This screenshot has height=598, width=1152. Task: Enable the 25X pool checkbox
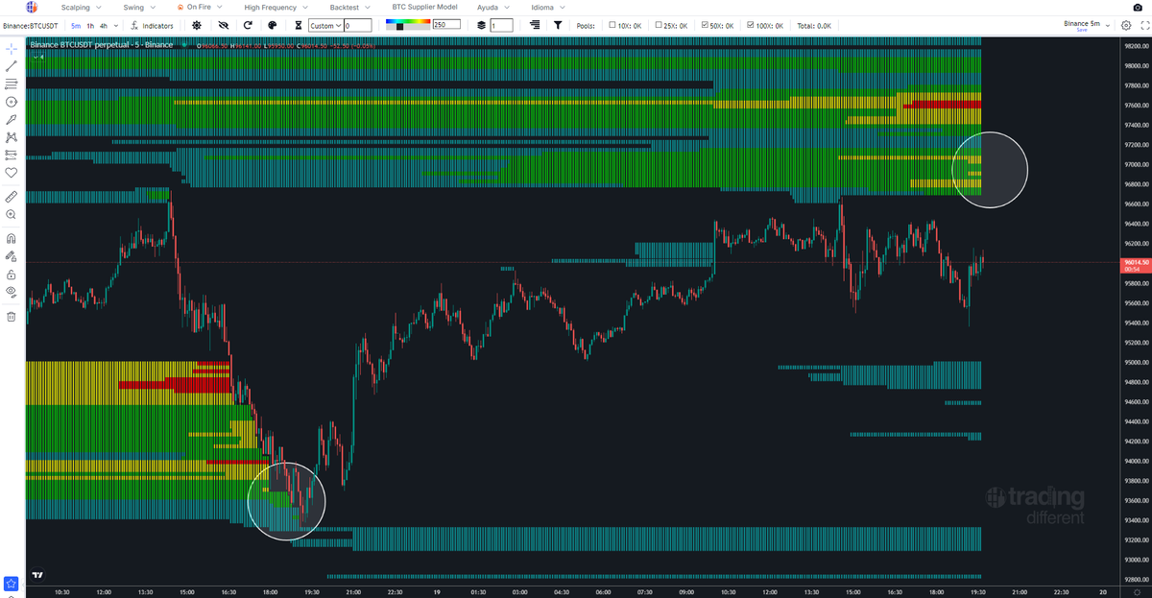click(x=659, y=25)
